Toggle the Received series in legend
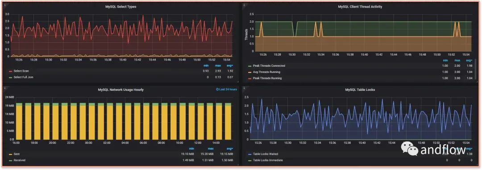Image resolution: width=482 pixels, height=170 pixels. click(20, 160)
